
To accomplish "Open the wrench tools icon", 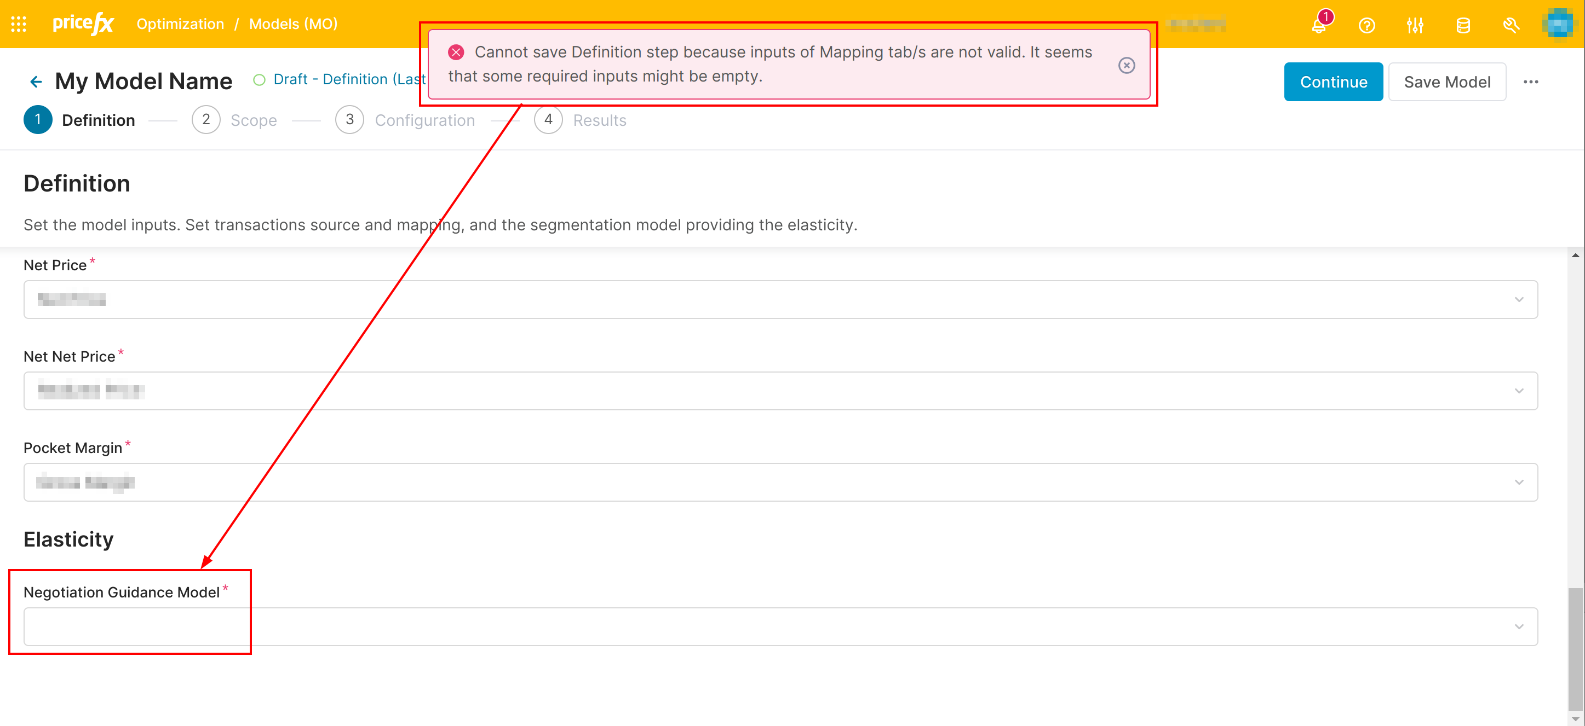I will [1511, 25].
